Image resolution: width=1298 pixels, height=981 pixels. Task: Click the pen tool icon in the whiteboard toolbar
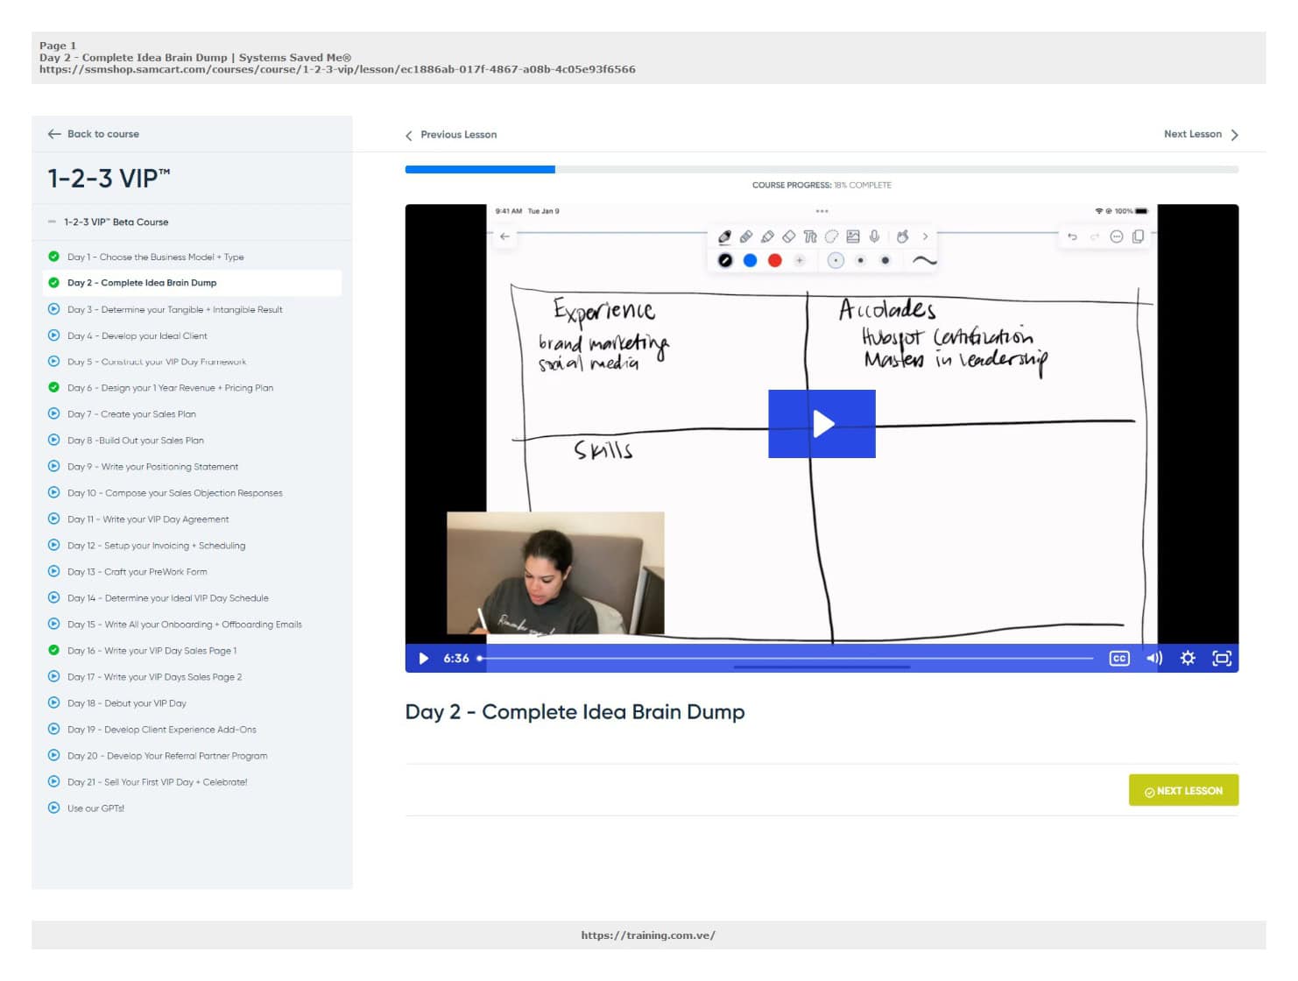(x=724, y=236)
